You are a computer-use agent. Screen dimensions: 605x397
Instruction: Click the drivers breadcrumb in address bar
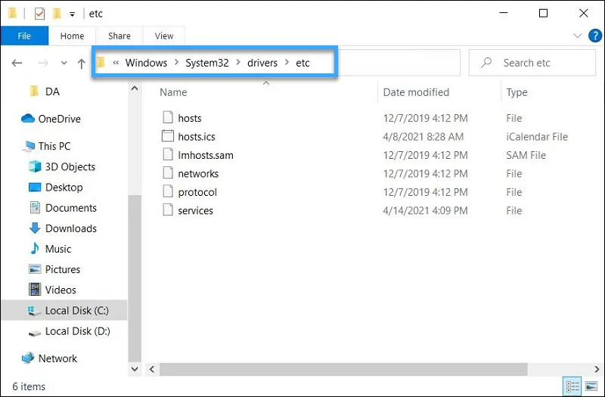click(262, 63)
